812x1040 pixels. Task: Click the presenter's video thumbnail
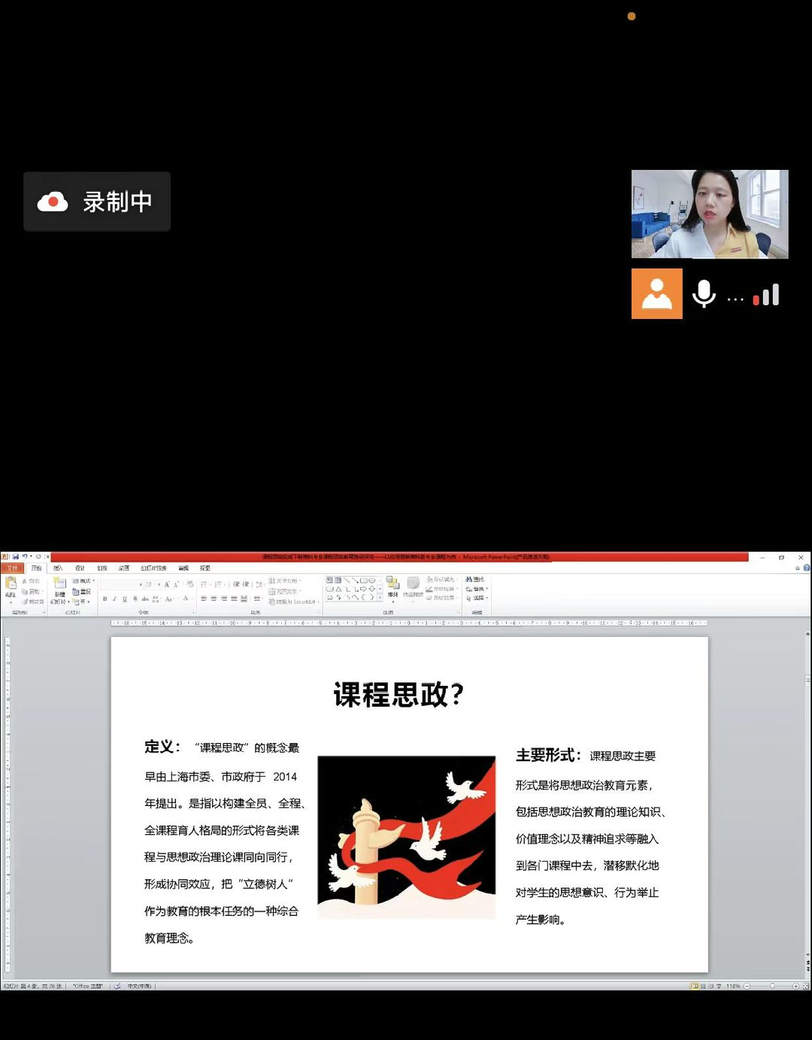click(x=709, y=214)
